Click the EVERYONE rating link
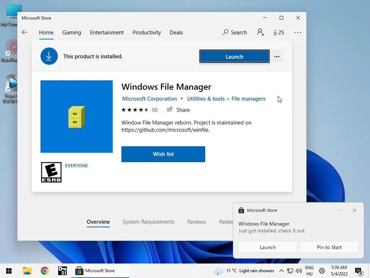This screenshot has height=278, width=370. click(77, 166)
